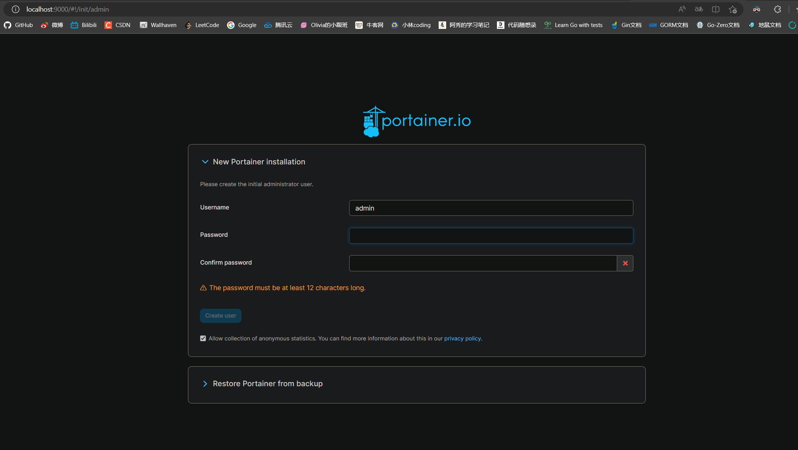Click the read aloud icon
Viewport: 798px width, 450px height.
(681, 9)
